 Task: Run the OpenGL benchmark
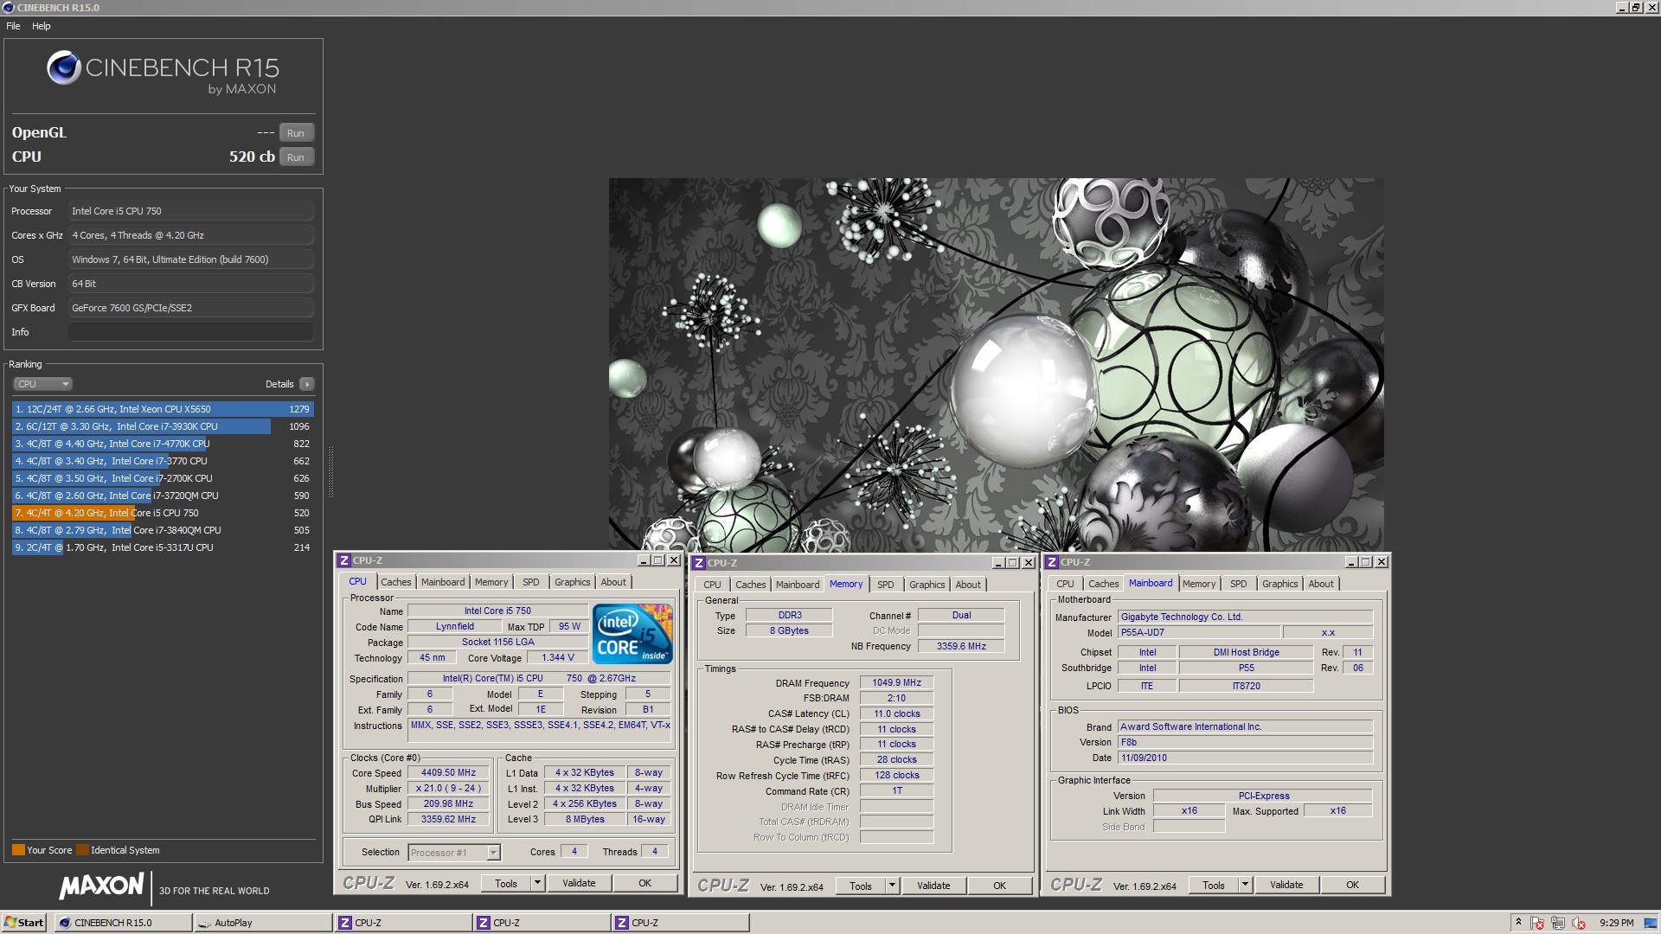coord(296,133)
